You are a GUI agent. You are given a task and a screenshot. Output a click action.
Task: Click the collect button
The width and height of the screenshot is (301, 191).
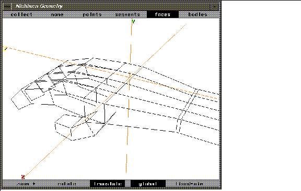coord(21,15)
